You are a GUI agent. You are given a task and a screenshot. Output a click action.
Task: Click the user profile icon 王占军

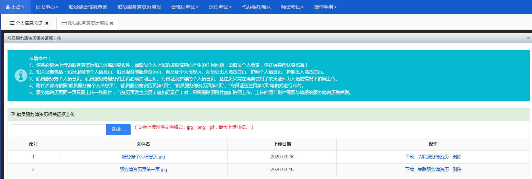click(x=8, y=7)
